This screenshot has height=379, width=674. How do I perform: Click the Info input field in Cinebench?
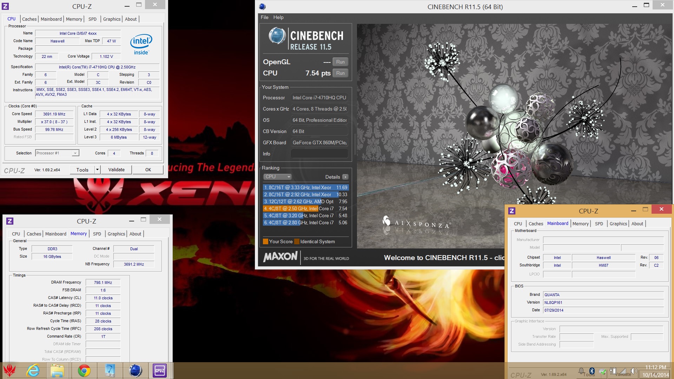point(319,154)
